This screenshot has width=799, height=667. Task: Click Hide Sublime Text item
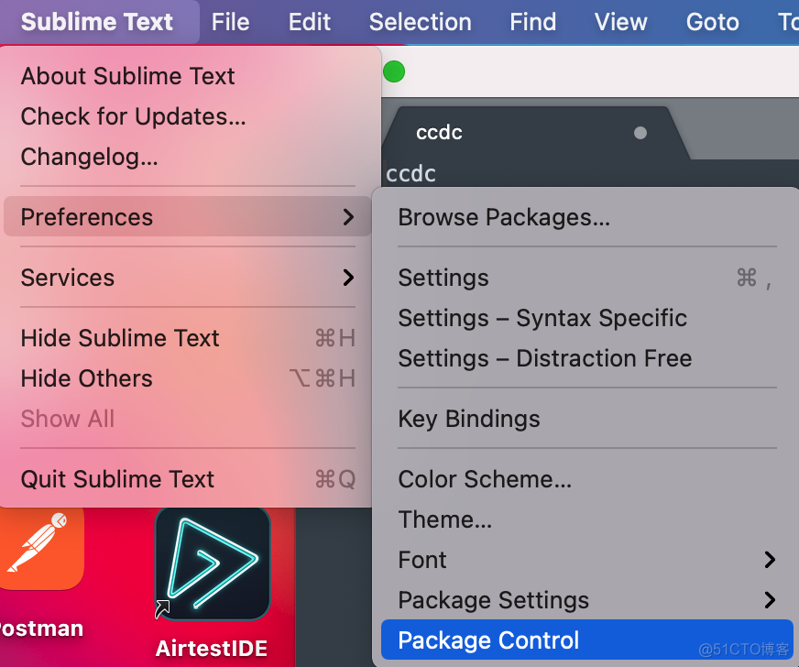[x=120, y=338]
